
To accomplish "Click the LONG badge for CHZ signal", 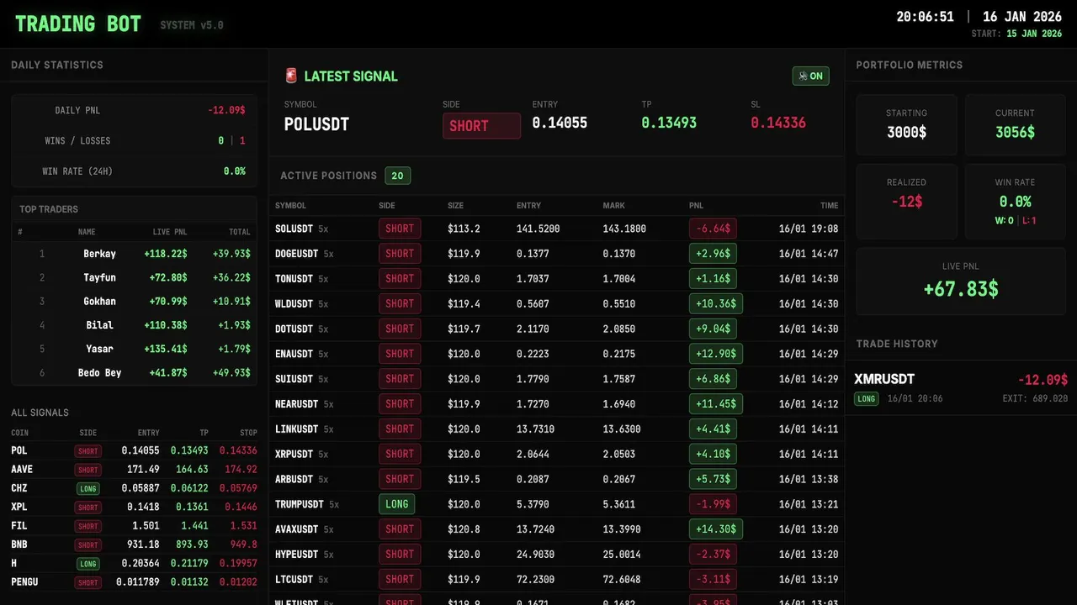I will [x=88, y=488].
